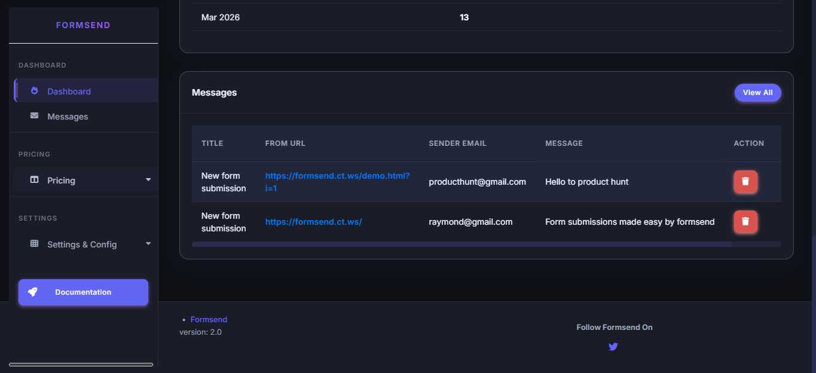Click the TITLE column header
Image resolution: width=816 pixels, height=373 pixels.
pyautogui.click(x=212, y=143)
